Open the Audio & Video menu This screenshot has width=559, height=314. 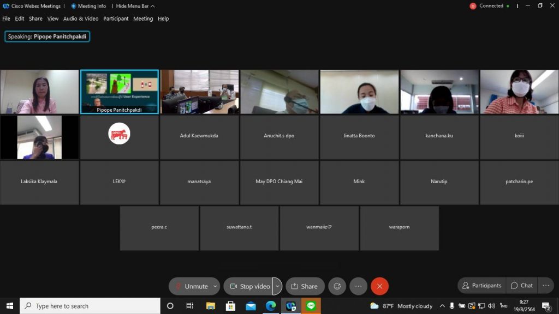(x=81, y=19)
